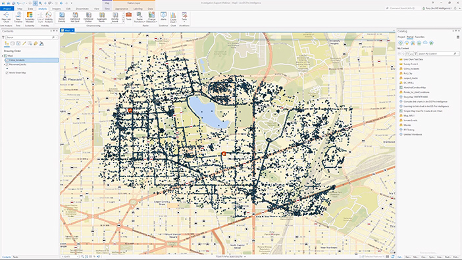462x260 pixels.
Task: Select the My Groups portal icon
Action: coord(413,43)
